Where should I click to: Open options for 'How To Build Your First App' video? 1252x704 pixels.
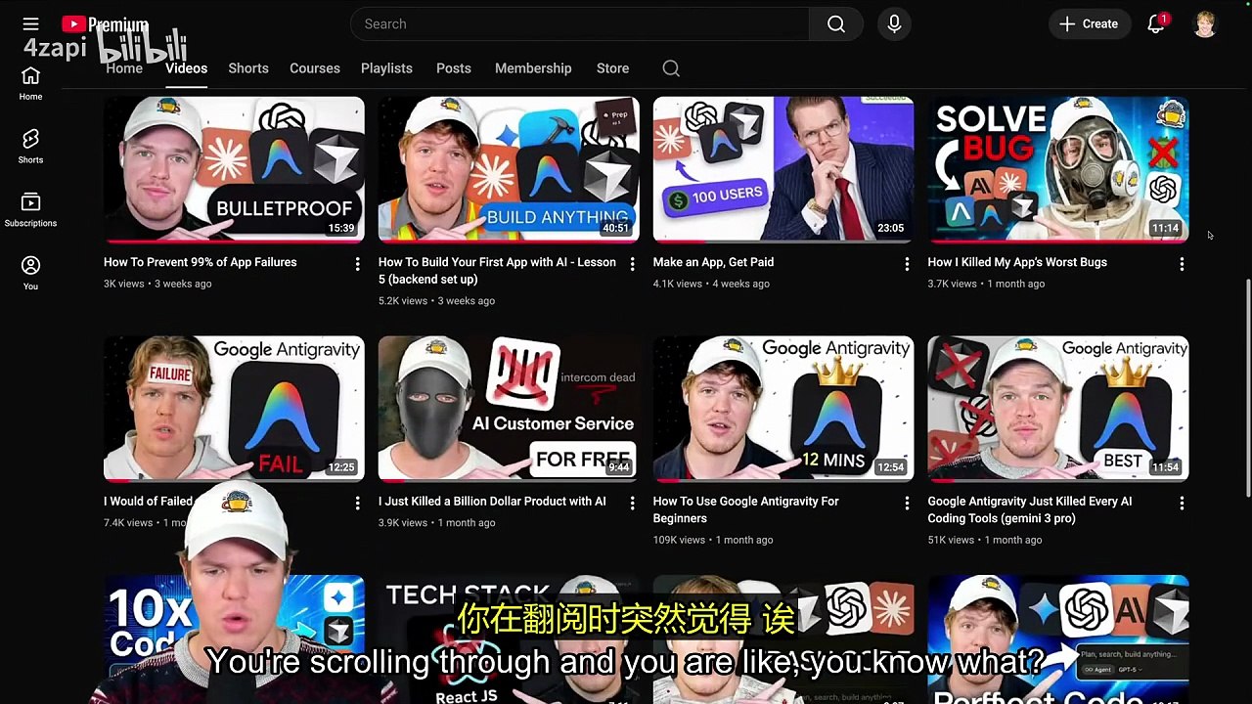pyautogui.click(x=632, y=264)
